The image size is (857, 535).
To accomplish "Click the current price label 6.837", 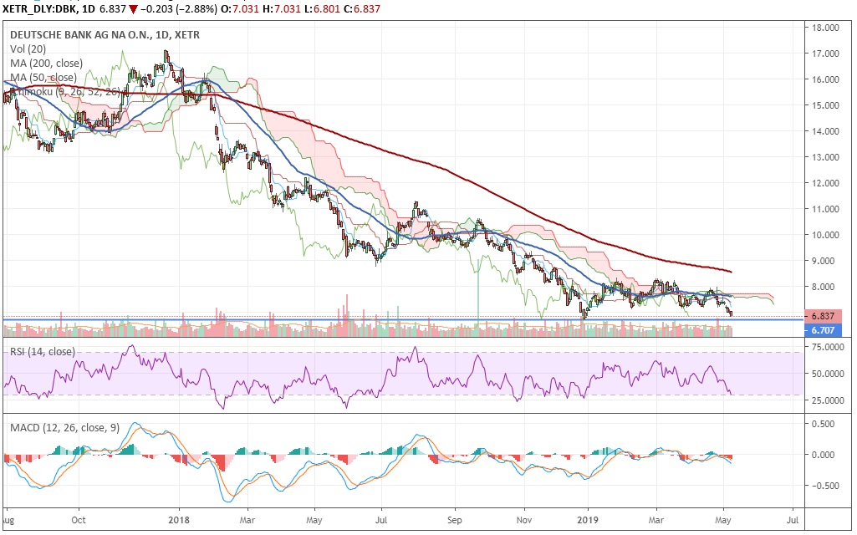I will 823,317.
